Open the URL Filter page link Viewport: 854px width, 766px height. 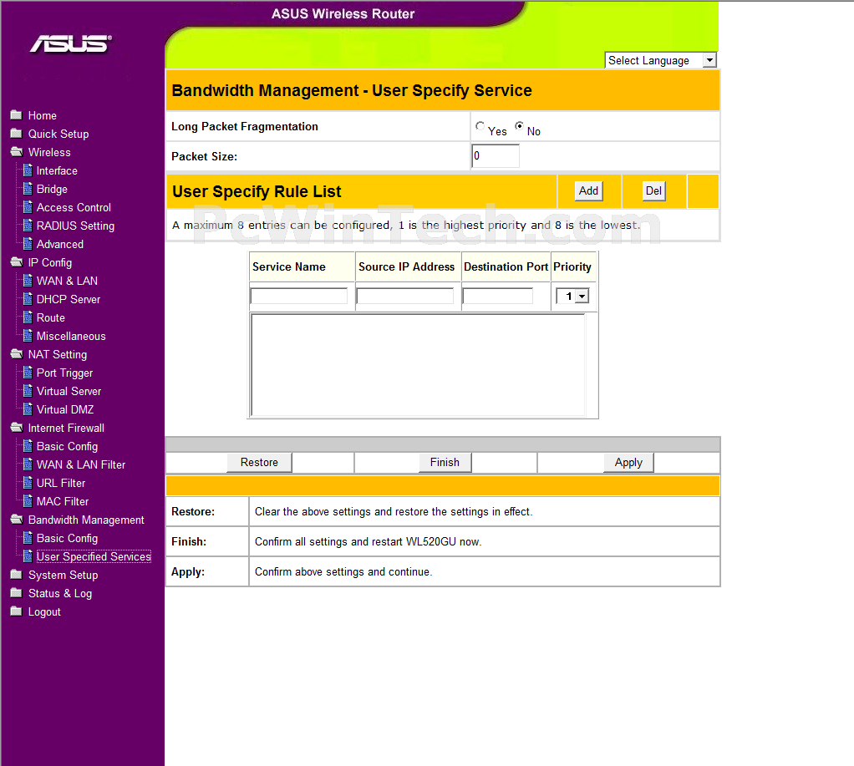61,483
